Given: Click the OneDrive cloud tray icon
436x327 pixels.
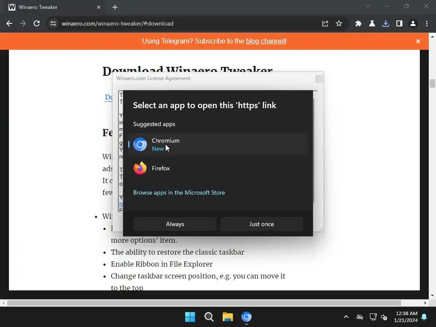Looking at the screenshot, I should (x=359, y=317).
